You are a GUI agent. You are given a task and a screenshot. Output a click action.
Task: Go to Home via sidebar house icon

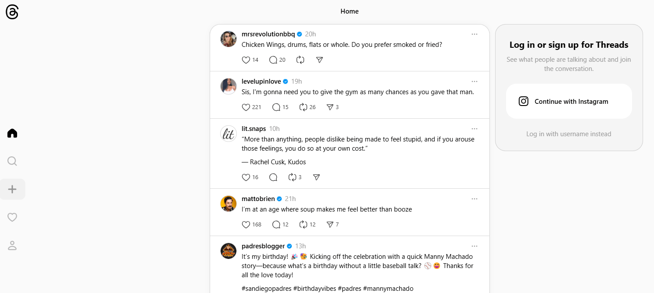(x=12, y=133)
